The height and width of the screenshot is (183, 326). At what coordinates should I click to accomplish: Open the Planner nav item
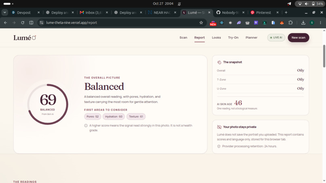[x=251, y=38]
